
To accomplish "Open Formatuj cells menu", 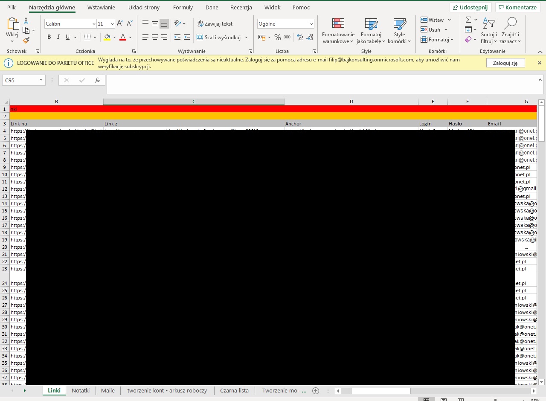I will (x=437, y=39).
